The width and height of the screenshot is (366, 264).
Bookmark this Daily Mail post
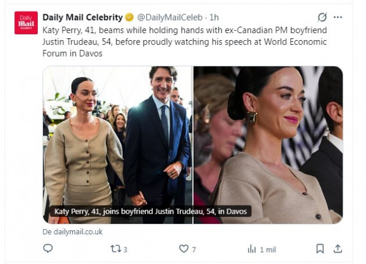[x=319, y=249]
